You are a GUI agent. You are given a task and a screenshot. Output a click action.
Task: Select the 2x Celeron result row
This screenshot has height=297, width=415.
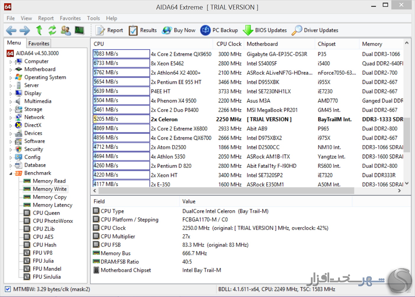[x=248, y=119]
